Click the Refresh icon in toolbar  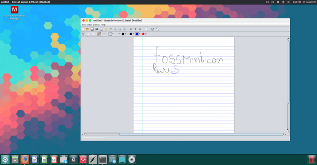(153, 29)
